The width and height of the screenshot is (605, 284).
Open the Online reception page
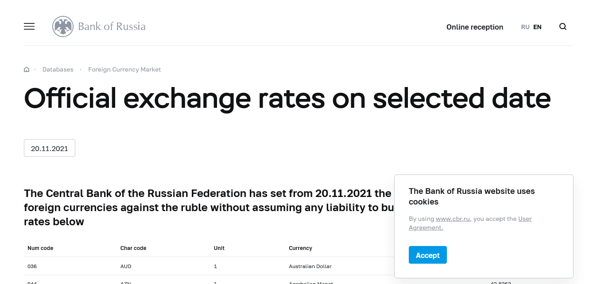click(474, 27)
